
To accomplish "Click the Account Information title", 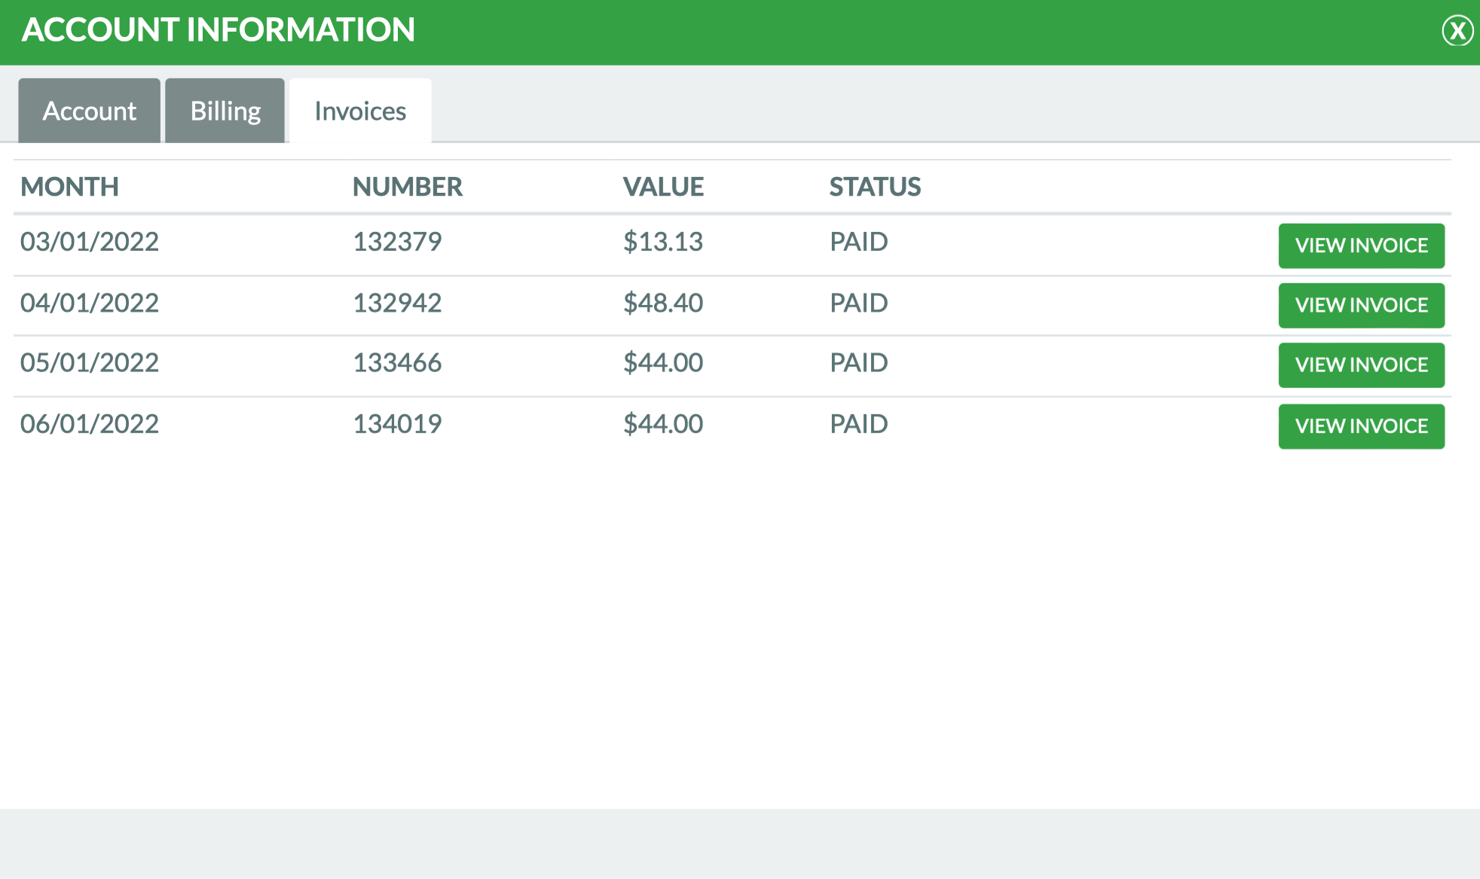I will 219,30.
